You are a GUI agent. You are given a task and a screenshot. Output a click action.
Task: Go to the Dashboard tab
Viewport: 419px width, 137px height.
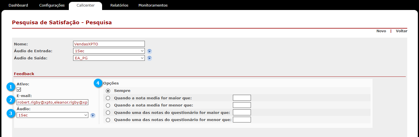pos(18,5)
